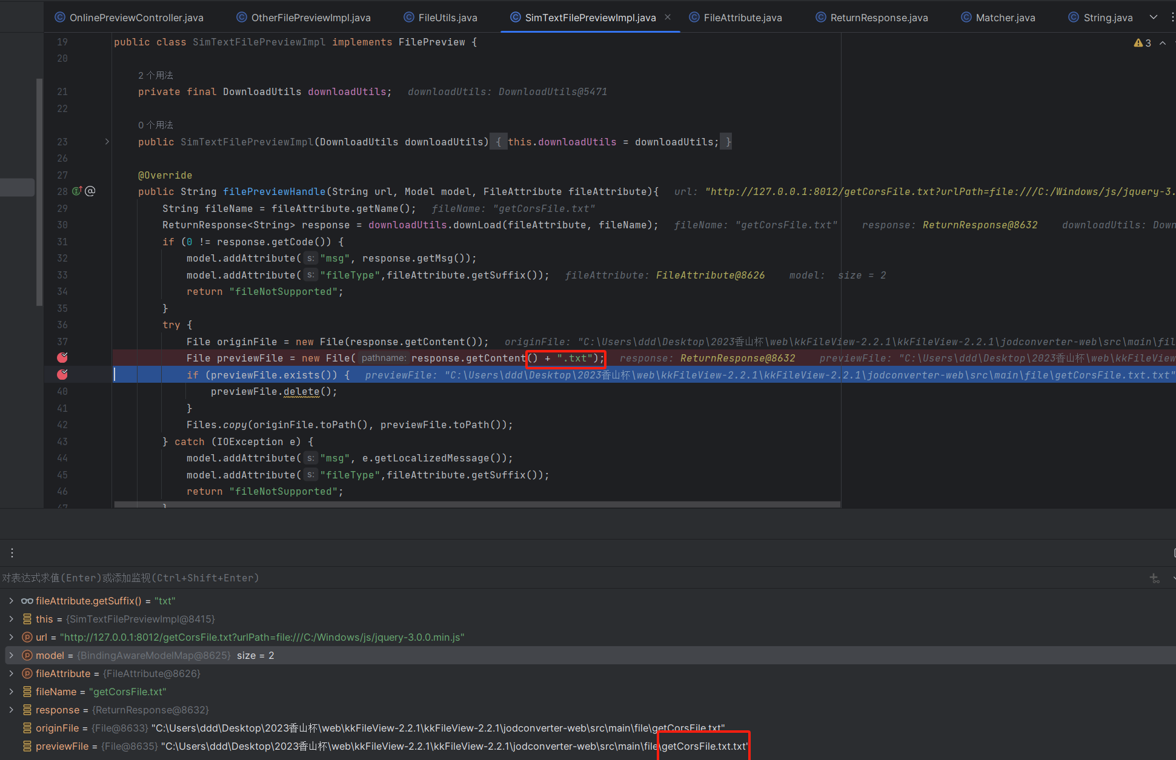The width and height of the screenshot is (1176, 760).
Task: Click the warnings indicator showing 3 problems
Action: 1143,43
